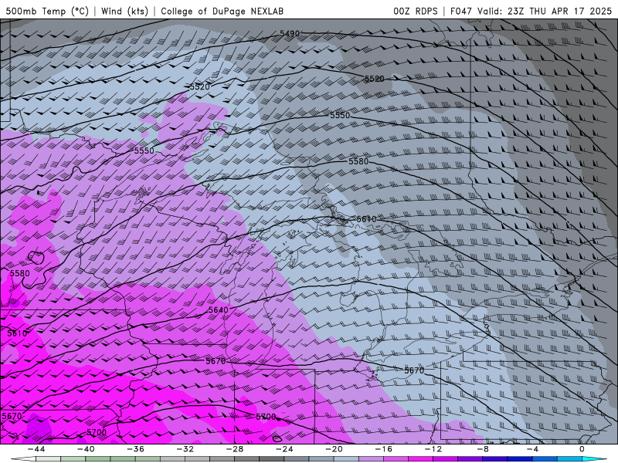
Task: Click the -12 legend tick label
Action: pos(433,449)
